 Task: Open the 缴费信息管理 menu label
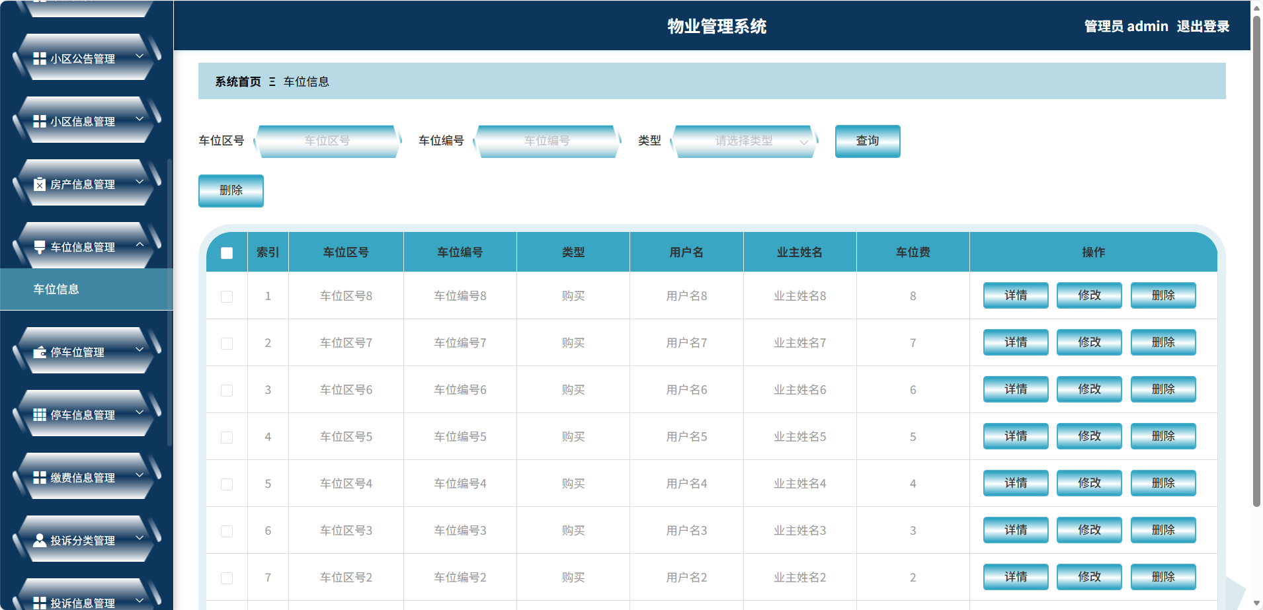(x=83, y=478)
